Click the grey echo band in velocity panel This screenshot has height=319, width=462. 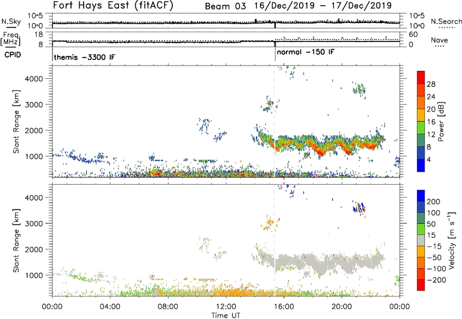point(321,263)
